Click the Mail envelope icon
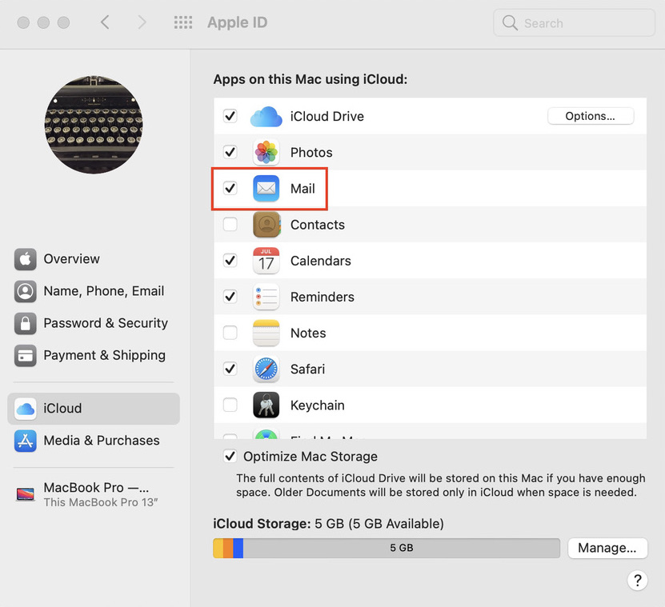Image resolution: width=665 pixels, height=607 pixels. 266,188
